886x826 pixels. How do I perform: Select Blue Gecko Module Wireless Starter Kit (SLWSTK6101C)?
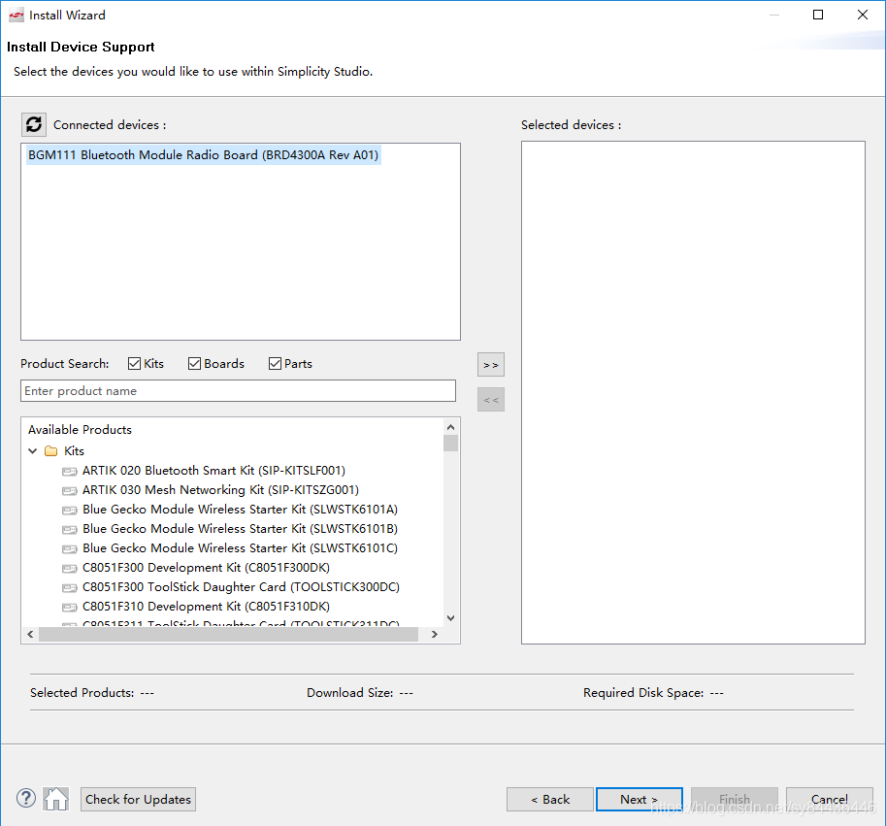(240, 548)
